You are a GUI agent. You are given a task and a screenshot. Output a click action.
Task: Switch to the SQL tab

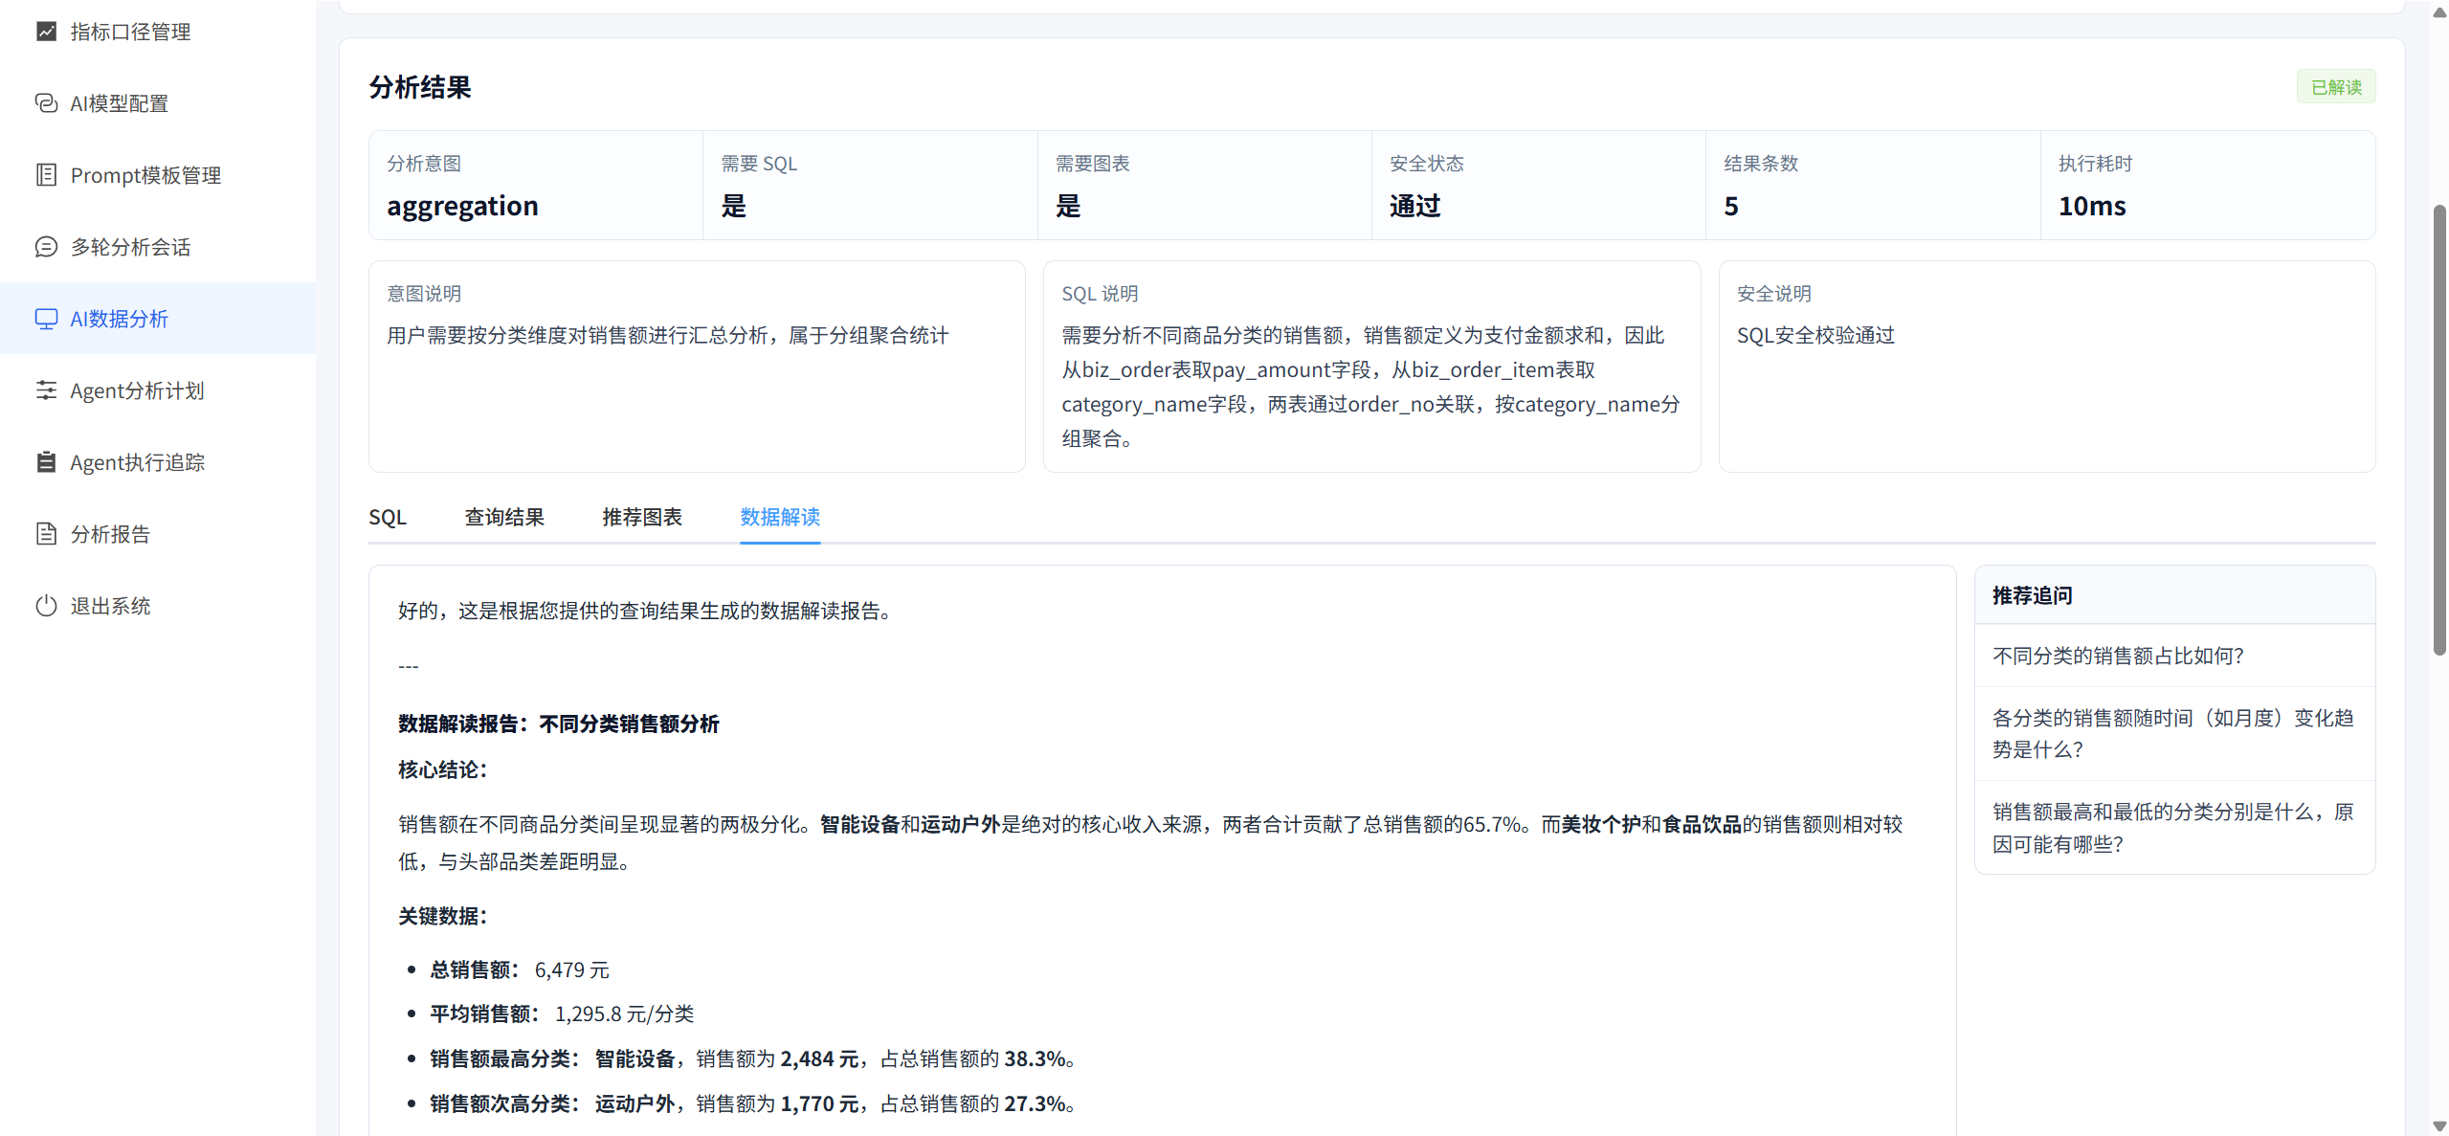[x=388, y=518]
